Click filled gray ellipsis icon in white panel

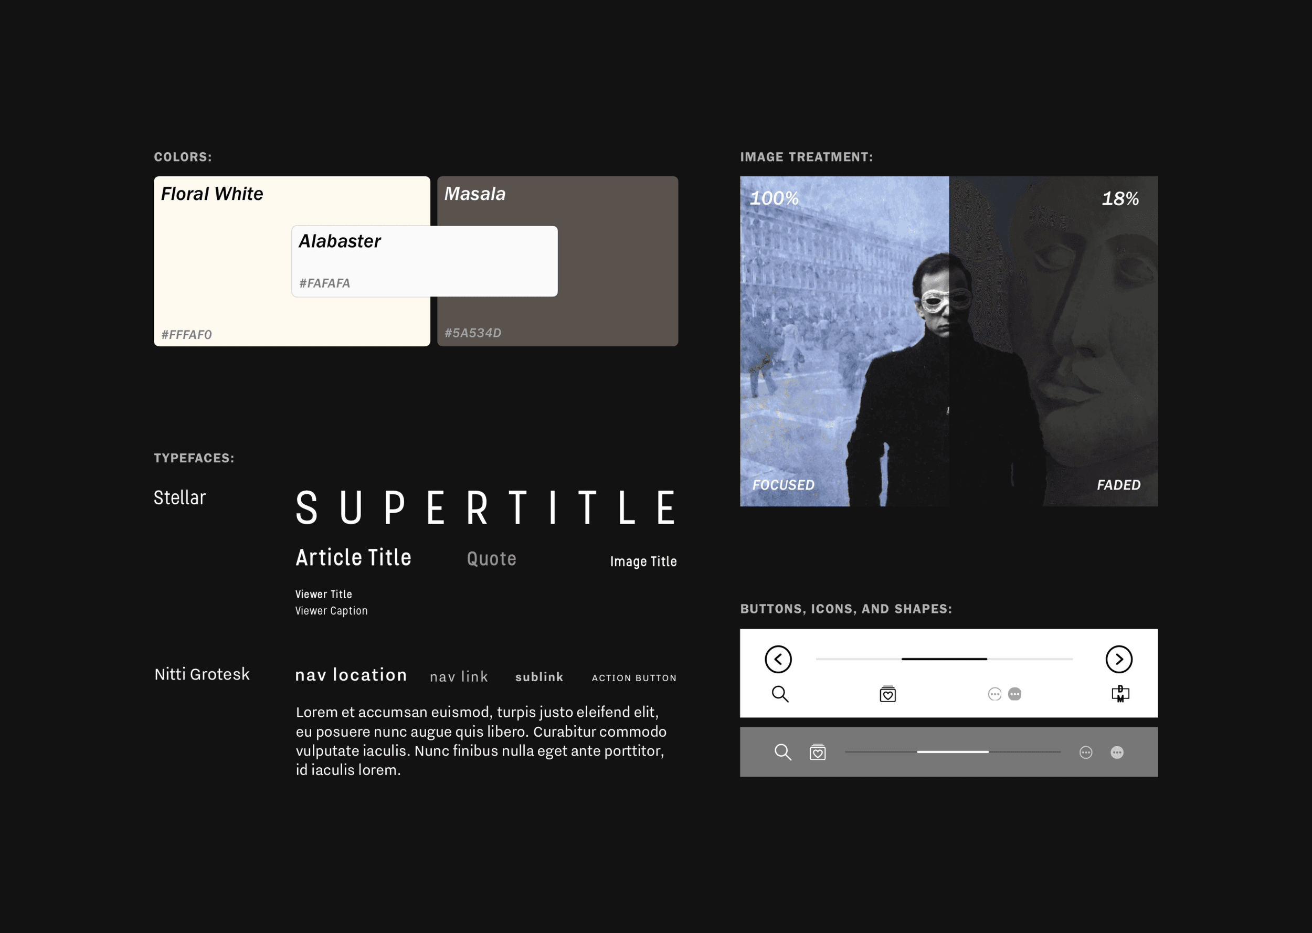pos(1014,694)
